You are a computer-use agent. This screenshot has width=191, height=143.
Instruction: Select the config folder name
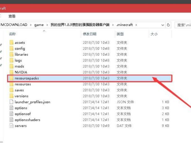tap(20, 49)
